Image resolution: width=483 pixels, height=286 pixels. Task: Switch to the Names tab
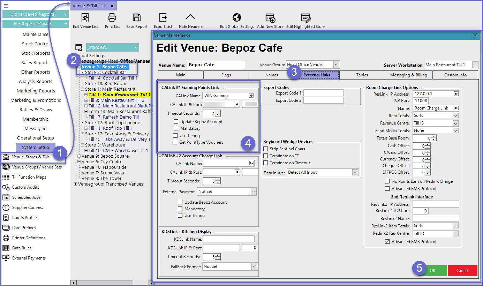pos(271,75)
